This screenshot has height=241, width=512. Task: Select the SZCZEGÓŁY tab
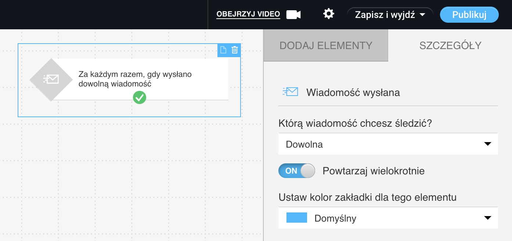pos(450,45)
